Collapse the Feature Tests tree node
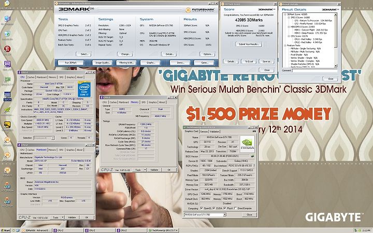 coord(285,46)
